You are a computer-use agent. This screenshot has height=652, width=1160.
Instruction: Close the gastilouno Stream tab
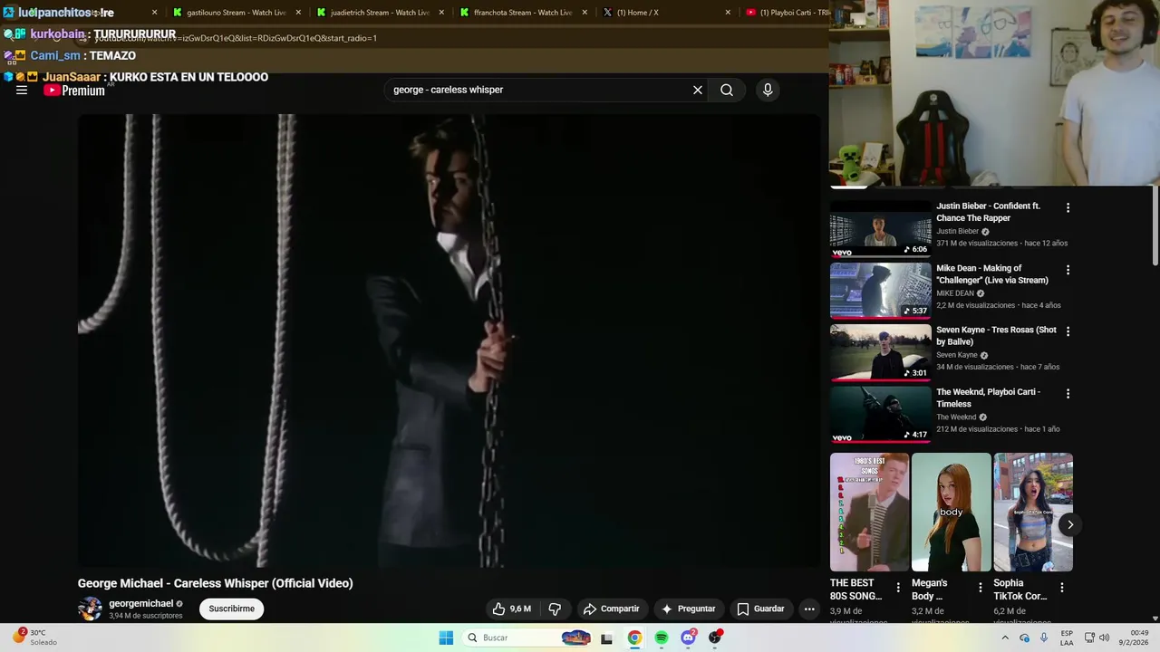tap(298, 13)
